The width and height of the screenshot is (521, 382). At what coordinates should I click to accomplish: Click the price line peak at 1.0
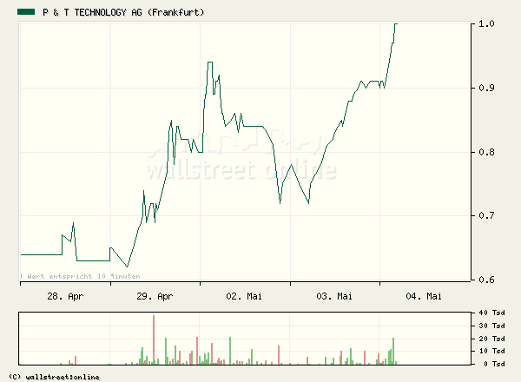point(396,25)
